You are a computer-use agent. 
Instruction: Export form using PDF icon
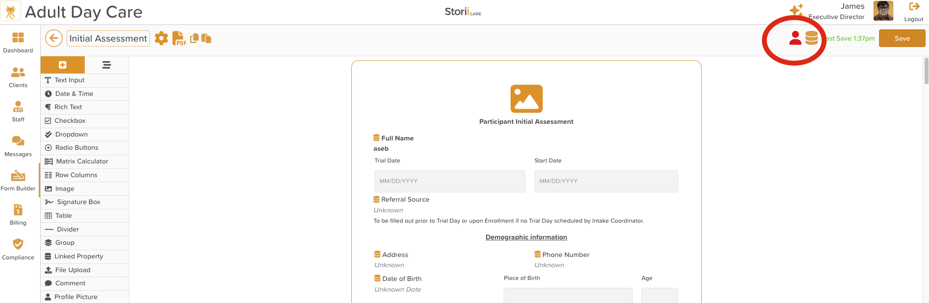click(x=179, y=39)
